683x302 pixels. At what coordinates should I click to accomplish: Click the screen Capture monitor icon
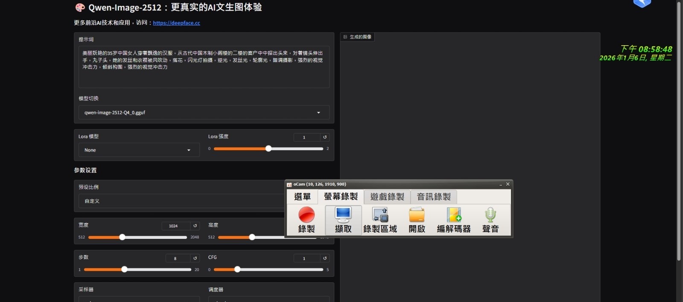(343, 215)
